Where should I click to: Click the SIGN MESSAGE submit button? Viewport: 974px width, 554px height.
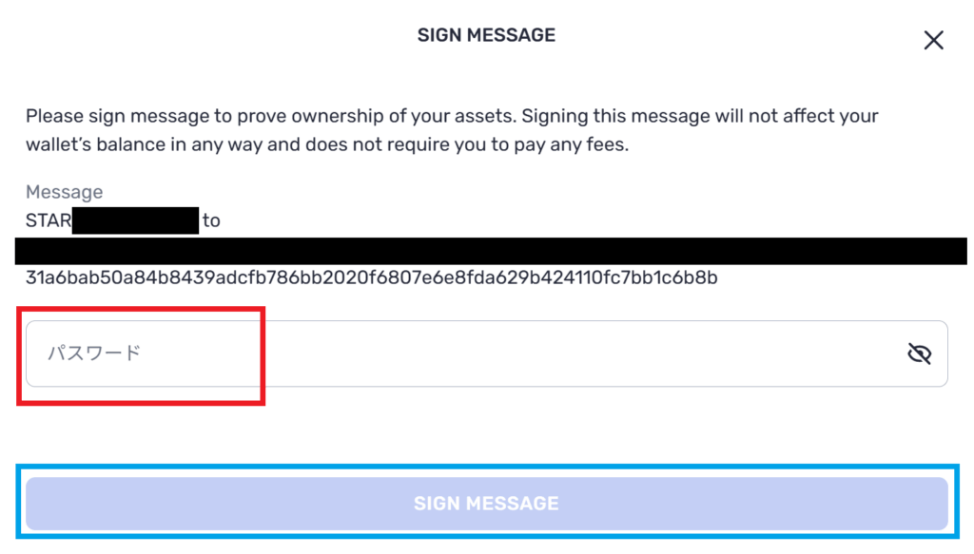(x=486, y=503)
